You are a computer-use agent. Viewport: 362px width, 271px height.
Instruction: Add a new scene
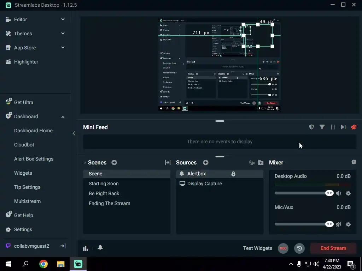[114, 162]
